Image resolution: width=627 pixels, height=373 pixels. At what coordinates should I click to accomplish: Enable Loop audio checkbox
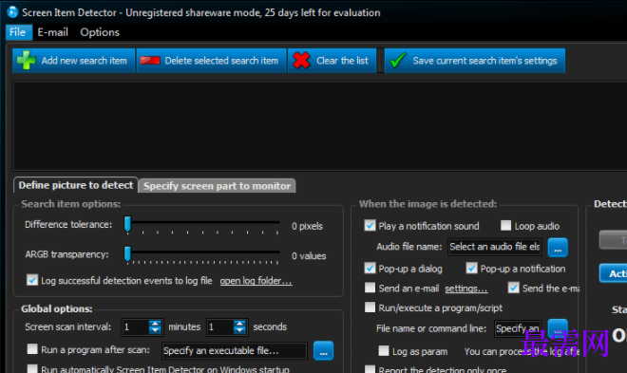(x=505, y=226)
